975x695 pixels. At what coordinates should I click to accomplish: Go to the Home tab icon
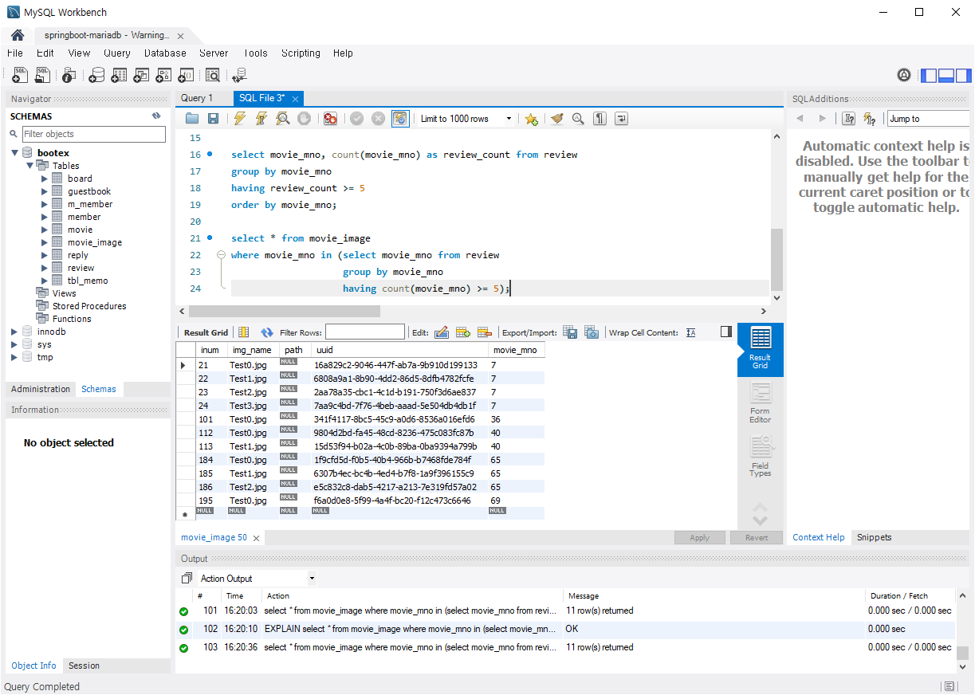[x=18, y=36]
